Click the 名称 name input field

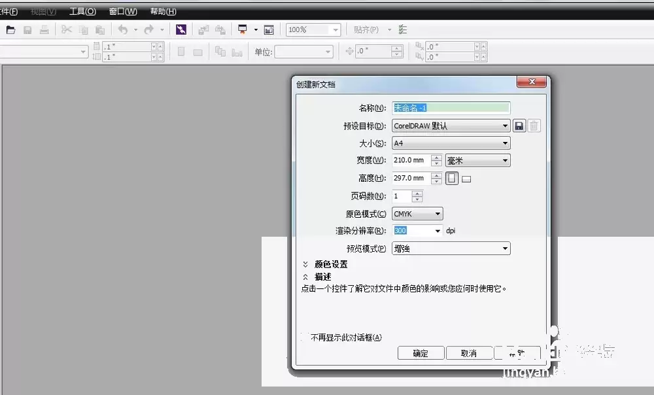click(x=451, y=108)
